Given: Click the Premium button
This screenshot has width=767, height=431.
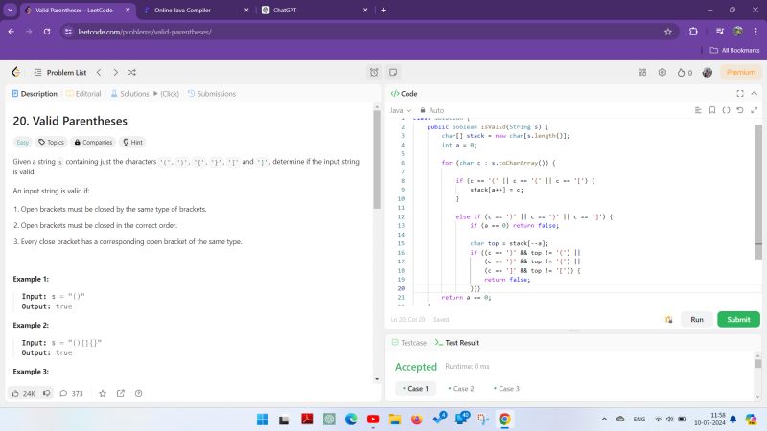Looking at the screenshot, I should pos(740,73).
